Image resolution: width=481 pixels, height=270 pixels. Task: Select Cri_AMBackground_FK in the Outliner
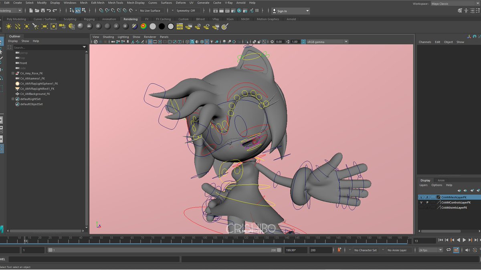tap(35, 94)
